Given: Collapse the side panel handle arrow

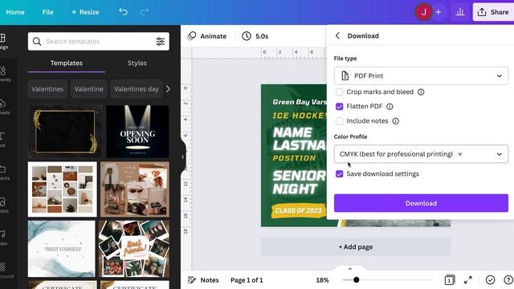Looking at the screenshot, I should pyautogui.click(x=183, y=157).
